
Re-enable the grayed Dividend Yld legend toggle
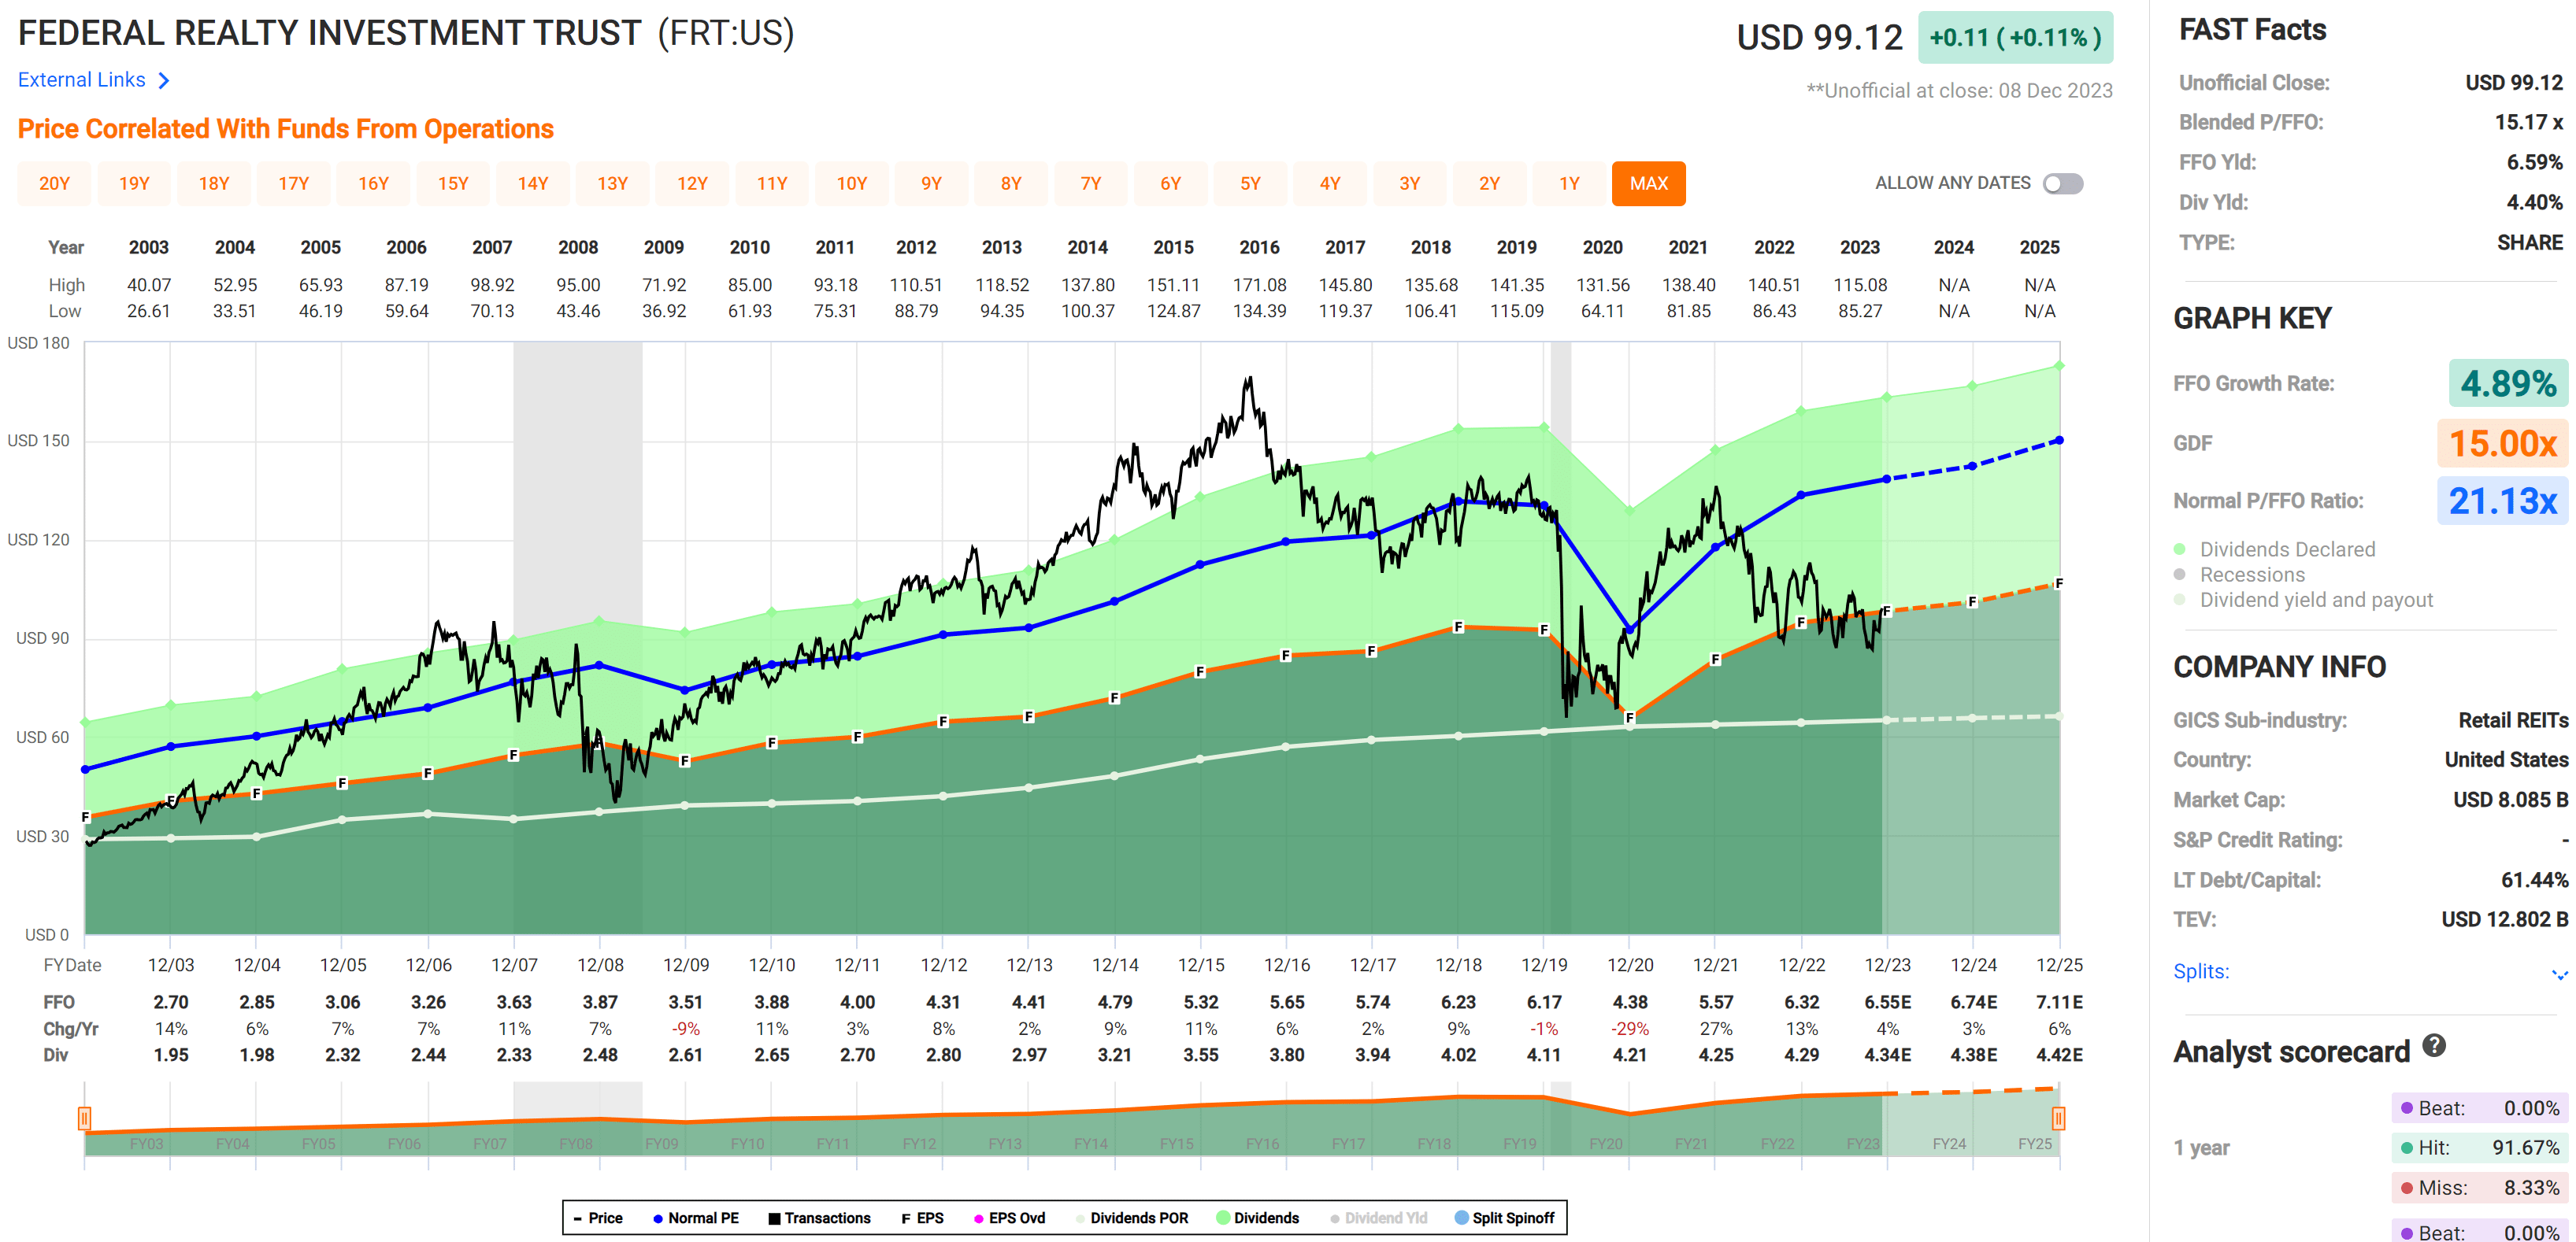(1336, 1218)
